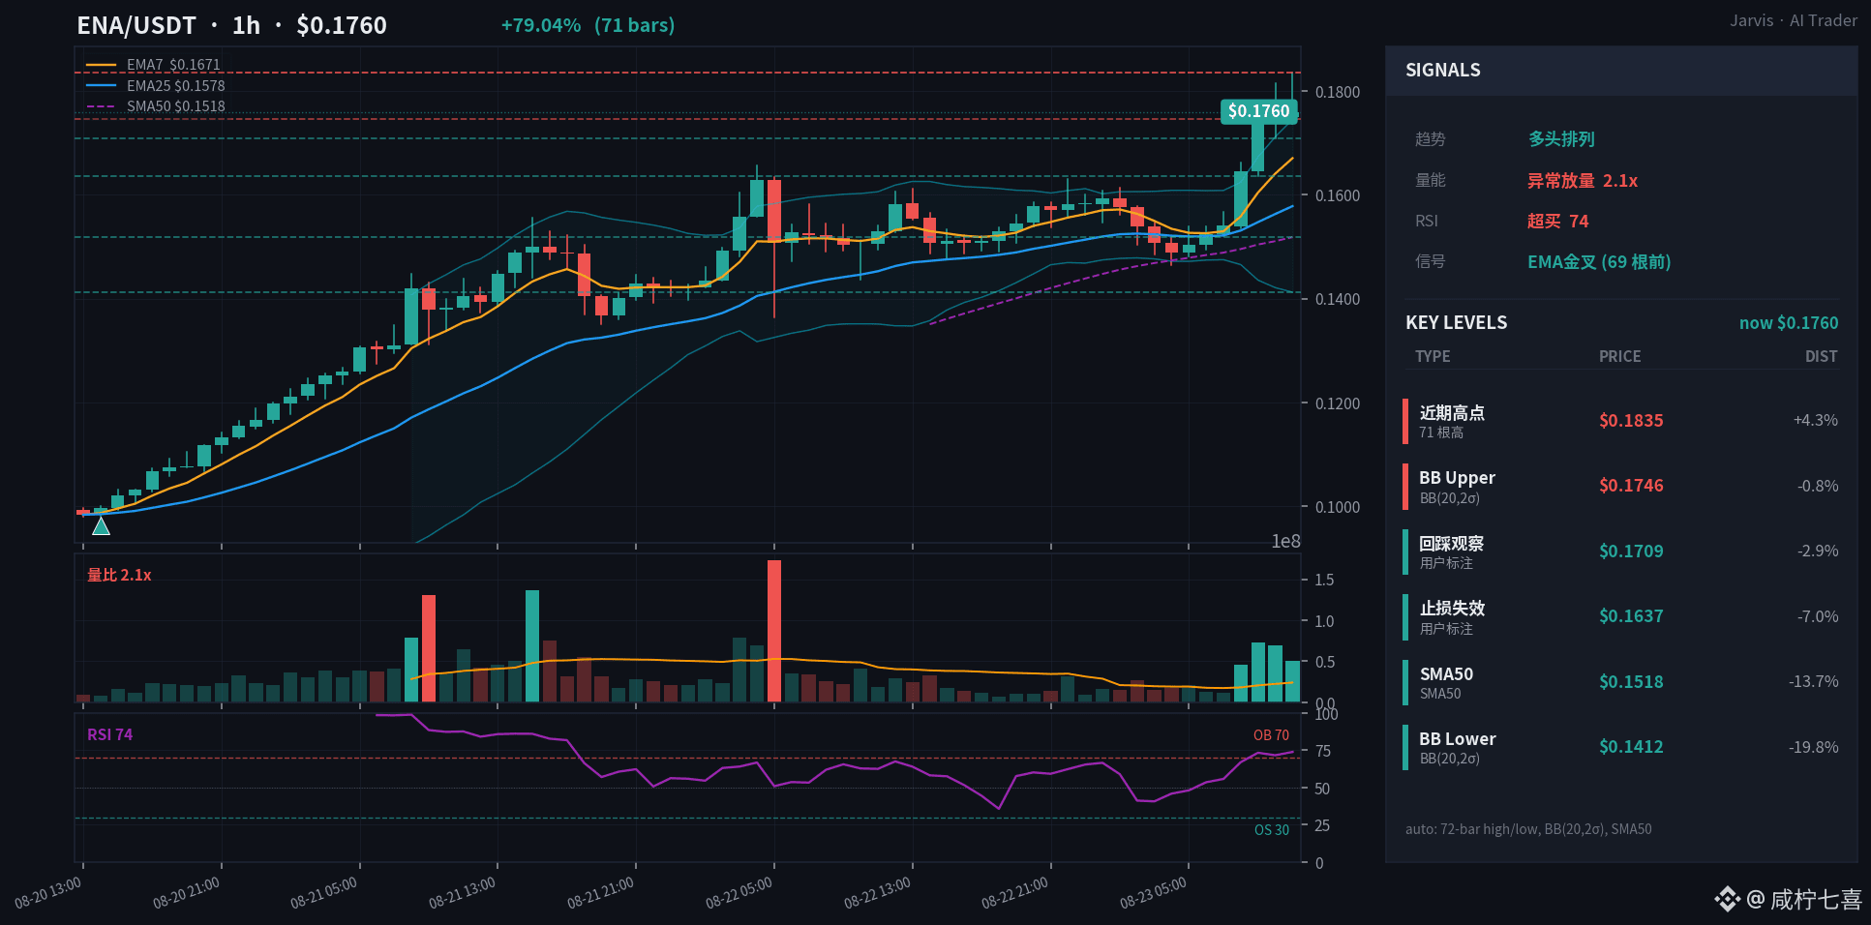The width and height of the screenshot is (1871, 925).
Task: Click the -0.8% distance value
Action: pos(1818,486)
